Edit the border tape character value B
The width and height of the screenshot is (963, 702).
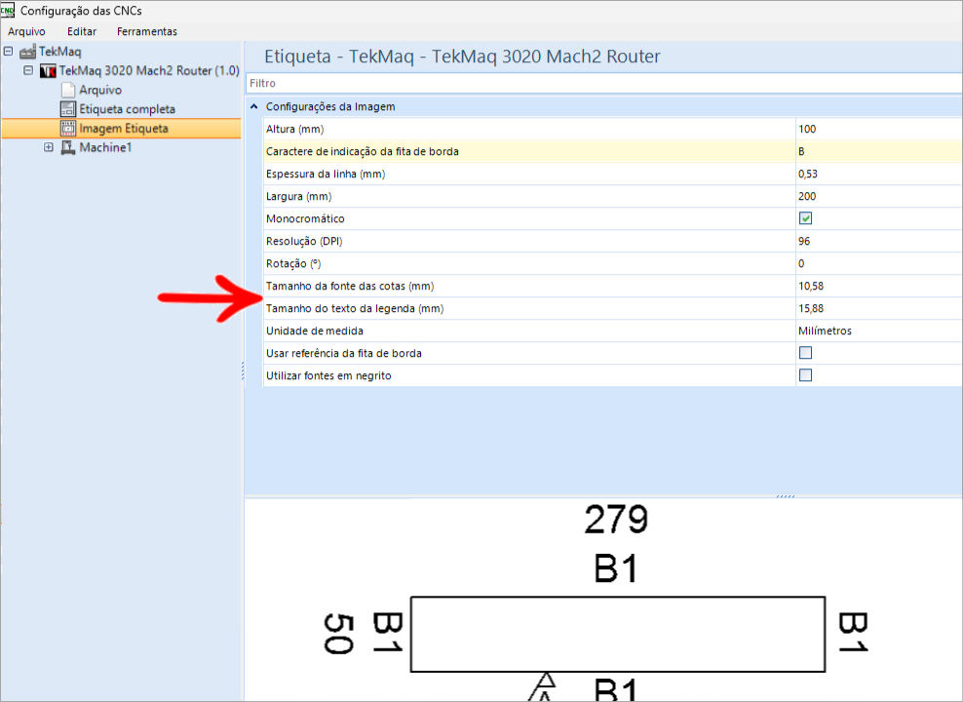click(x=879, y=151)
